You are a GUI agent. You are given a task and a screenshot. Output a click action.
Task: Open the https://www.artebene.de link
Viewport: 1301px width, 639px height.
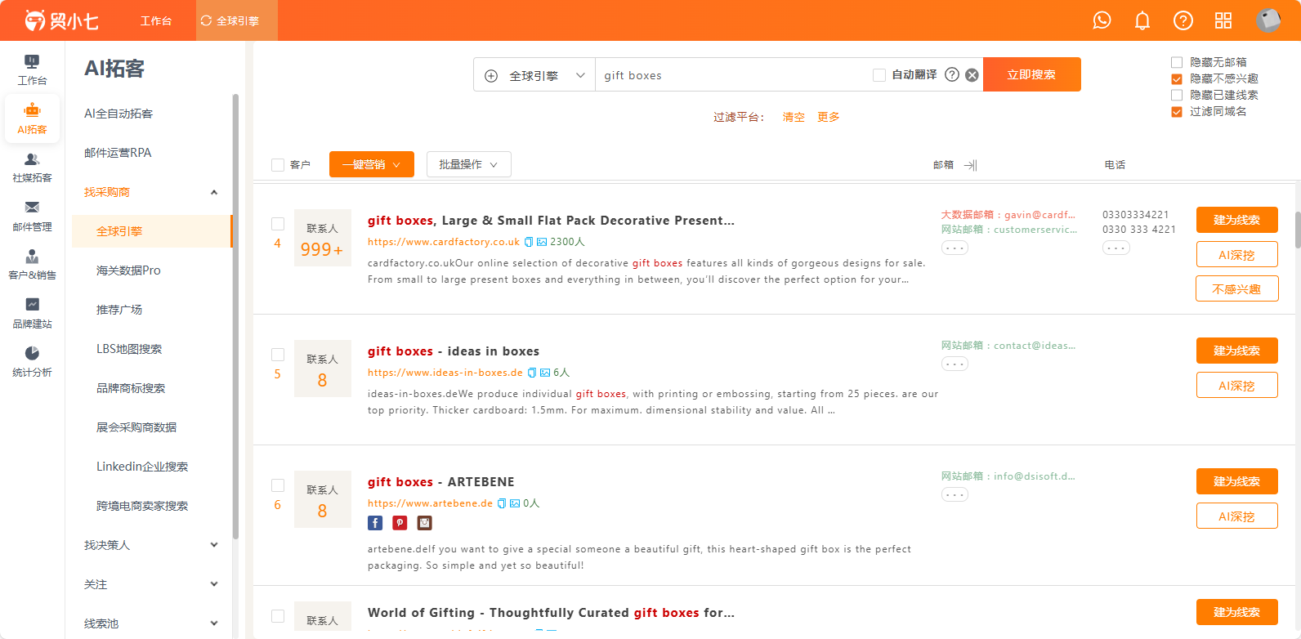pos(430,503)
